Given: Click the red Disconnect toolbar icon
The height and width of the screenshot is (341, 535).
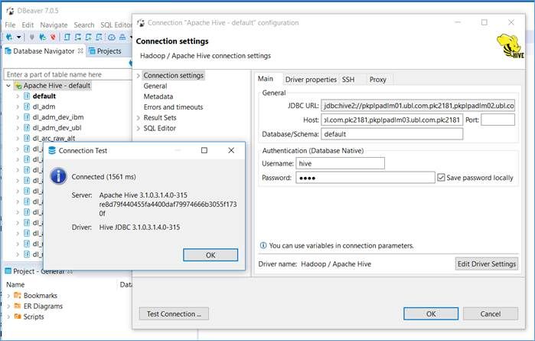Looking at the screenshot, I should coord(53,37).
